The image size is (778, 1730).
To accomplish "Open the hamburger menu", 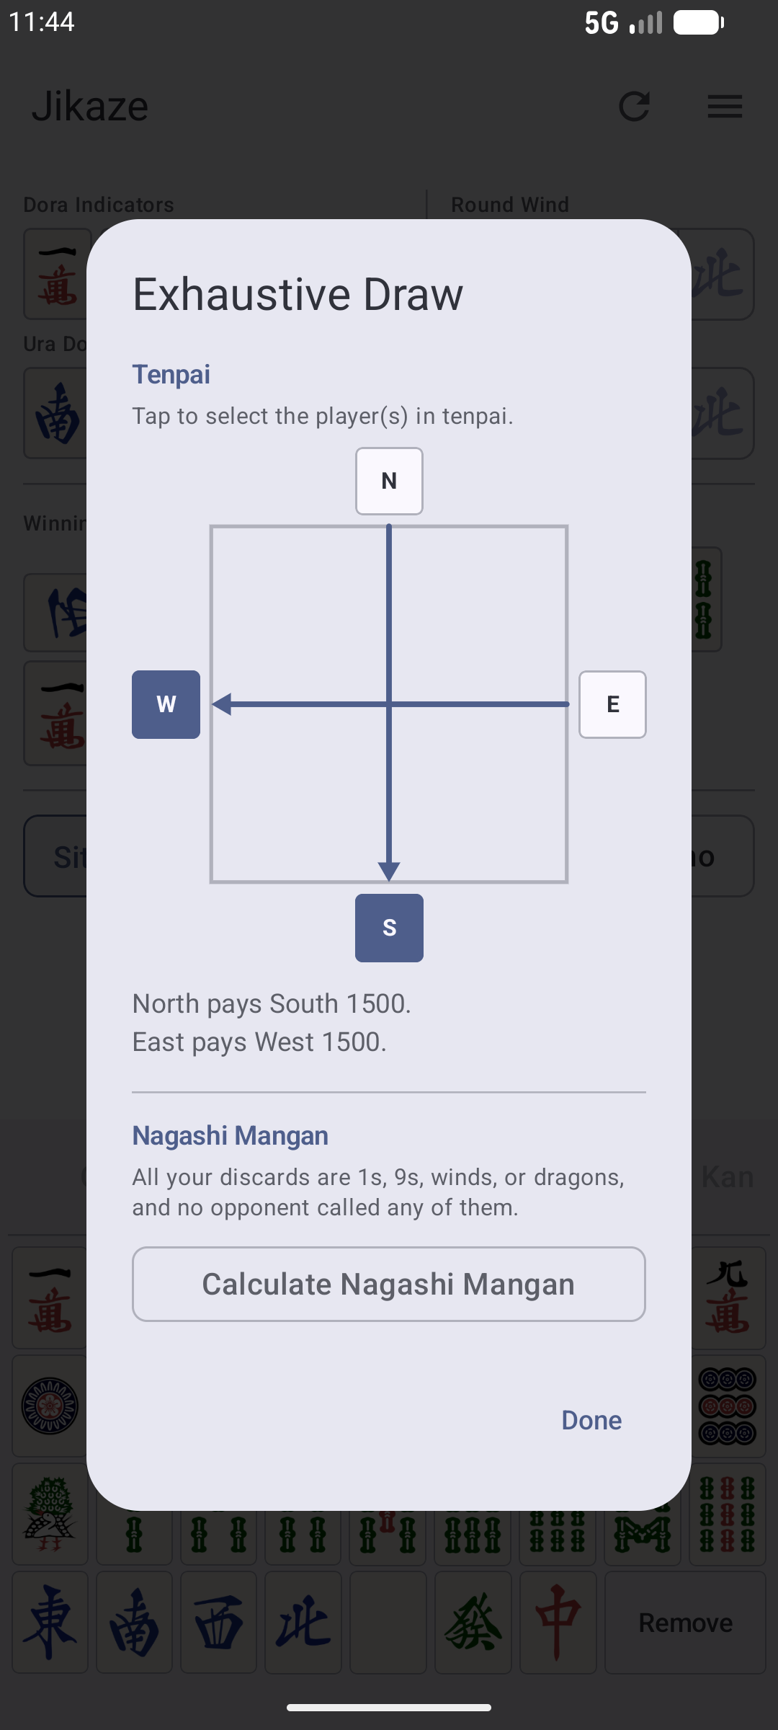I will coord(725,107).
